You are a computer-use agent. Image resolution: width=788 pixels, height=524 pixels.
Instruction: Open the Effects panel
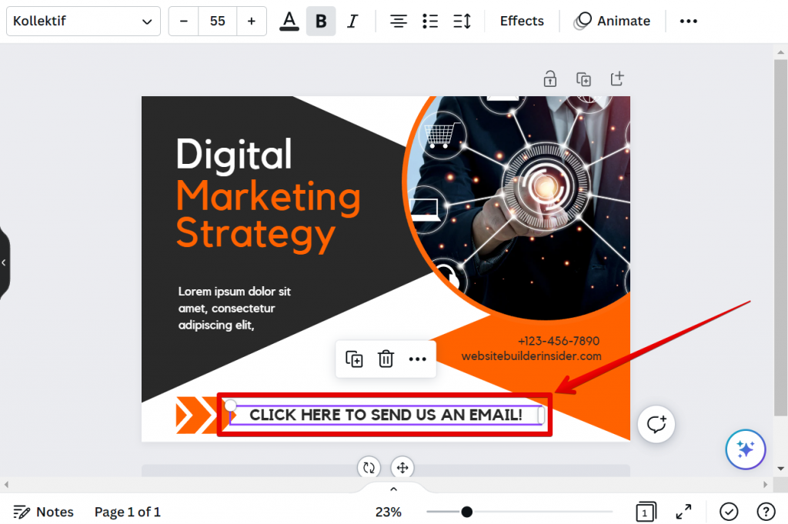(x=522, y=22)
